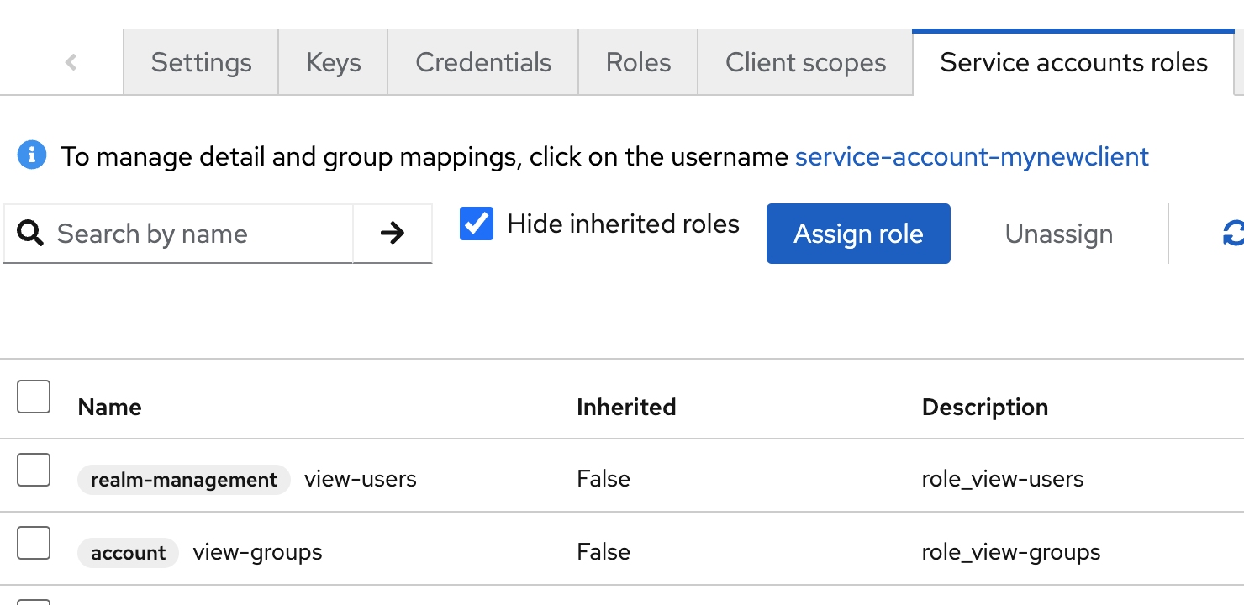Viewport: 1244px width, 605px height.
Task: Uncheck Hide inherited roles
Action: [x=477, y=223]
